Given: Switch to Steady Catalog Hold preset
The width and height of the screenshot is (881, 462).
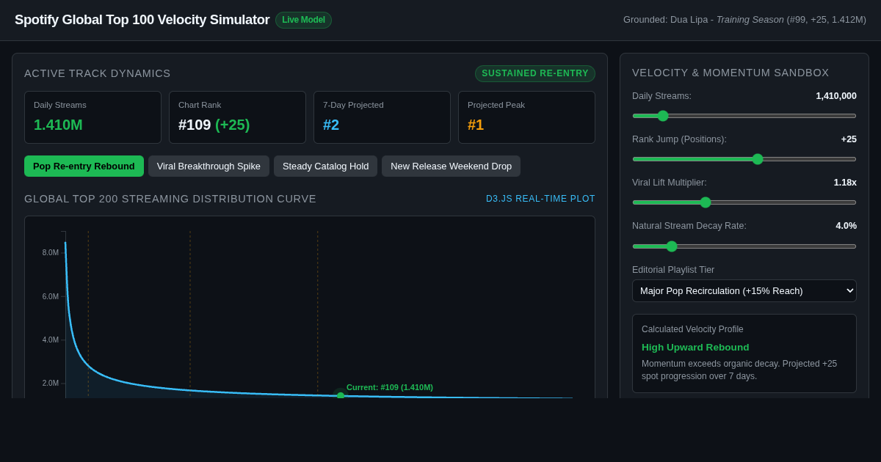Looking at the screenshot, I should [x=325, y=166].
